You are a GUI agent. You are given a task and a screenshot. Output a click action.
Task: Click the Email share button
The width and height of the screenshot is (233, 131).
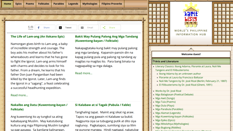pyautogui.click(x=89, y=28)
